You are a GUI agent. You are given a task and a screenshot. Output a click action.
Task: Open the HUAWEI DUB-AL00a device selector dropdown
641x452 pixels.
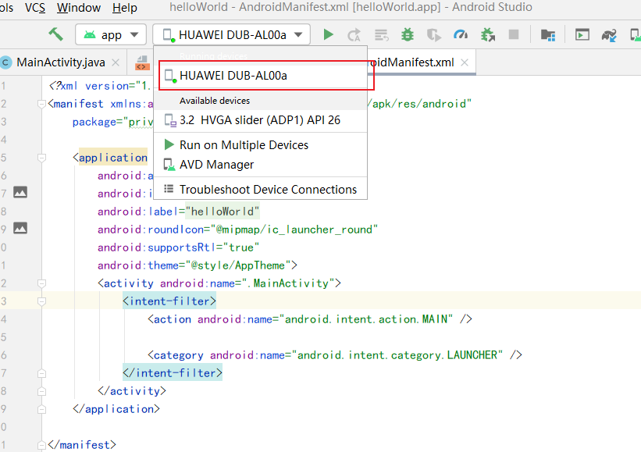[x=231, y=34]
